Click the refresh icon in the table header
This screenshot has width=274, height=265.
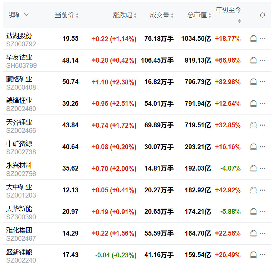click(x=263, y=15)
